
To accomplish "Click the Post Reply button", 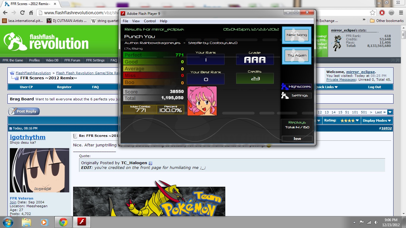I will pyautogui.click(x=24, y=111).
